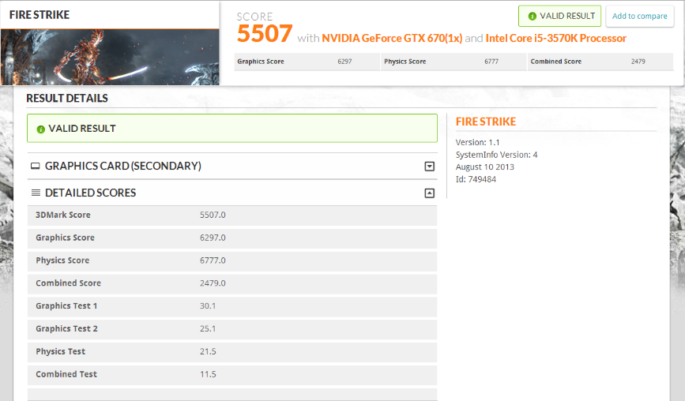Screen dimensions: 685x401
Task: Click the Graphics Test 1 row
Action: coord(231,306)
